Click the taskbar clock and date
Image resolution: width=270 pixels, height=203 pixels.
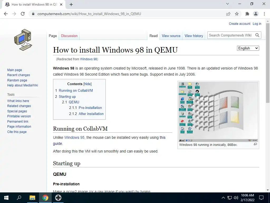click(x=247, y=198)
